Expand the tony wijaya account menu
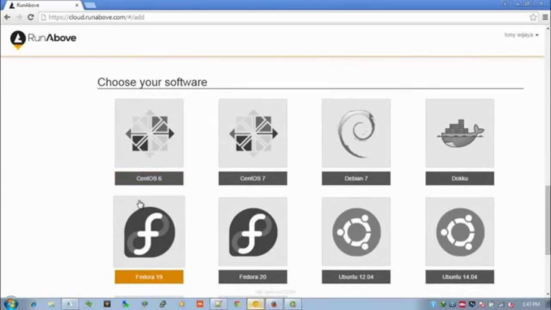 (521, 35)
